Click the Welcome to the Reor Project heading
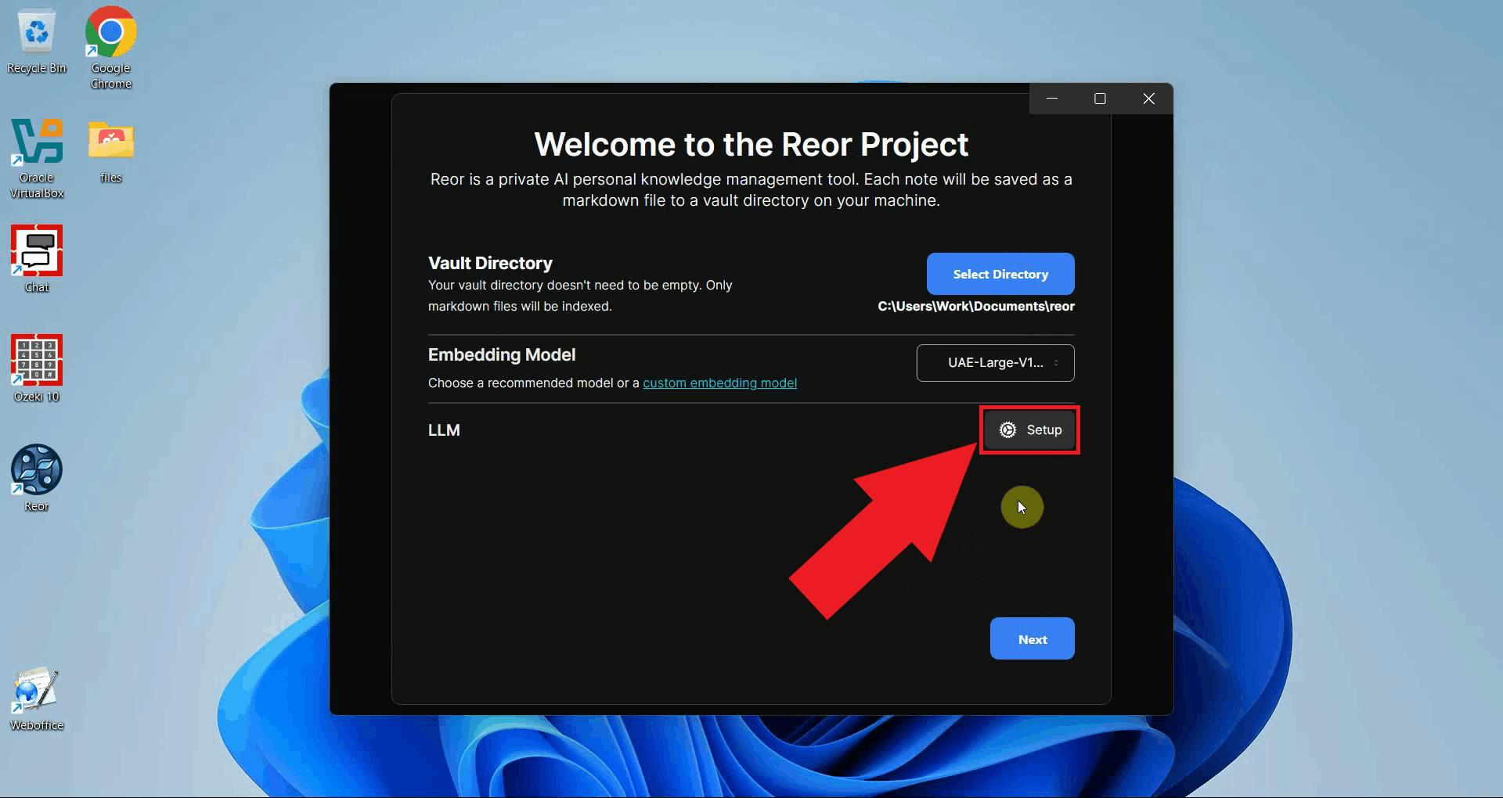This screenshot has height=798, width=1503. (751, 144)
